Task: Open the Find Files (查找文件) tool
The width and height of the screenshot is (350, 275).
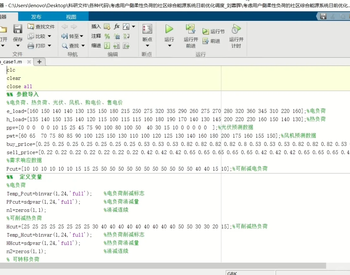Action: tap(41, 27)
